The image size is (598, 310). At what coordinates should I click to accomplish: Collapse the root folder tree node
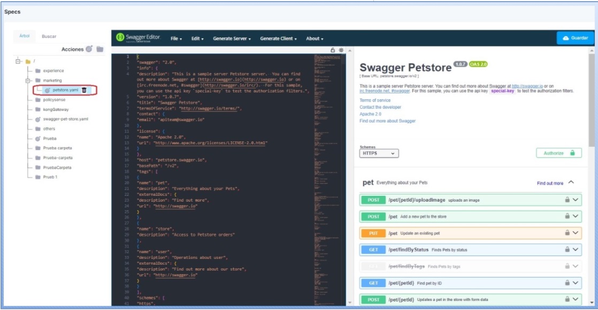[x=19, y=61]
